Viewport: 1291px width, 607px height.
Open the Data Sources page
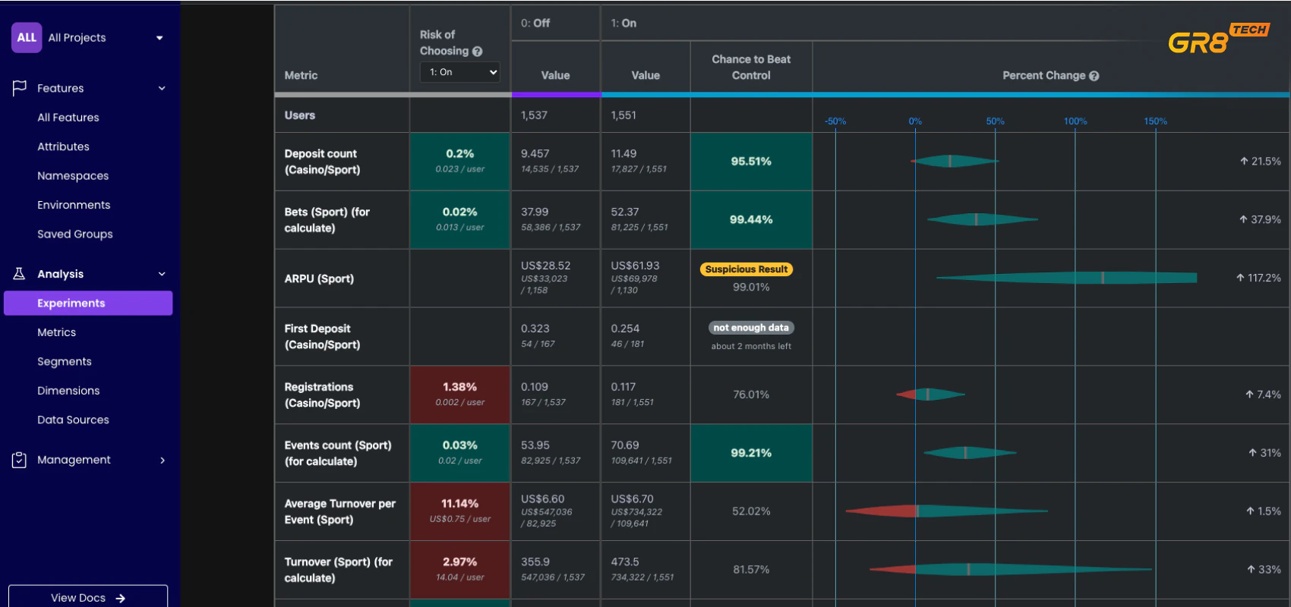[x=73, y=420]
